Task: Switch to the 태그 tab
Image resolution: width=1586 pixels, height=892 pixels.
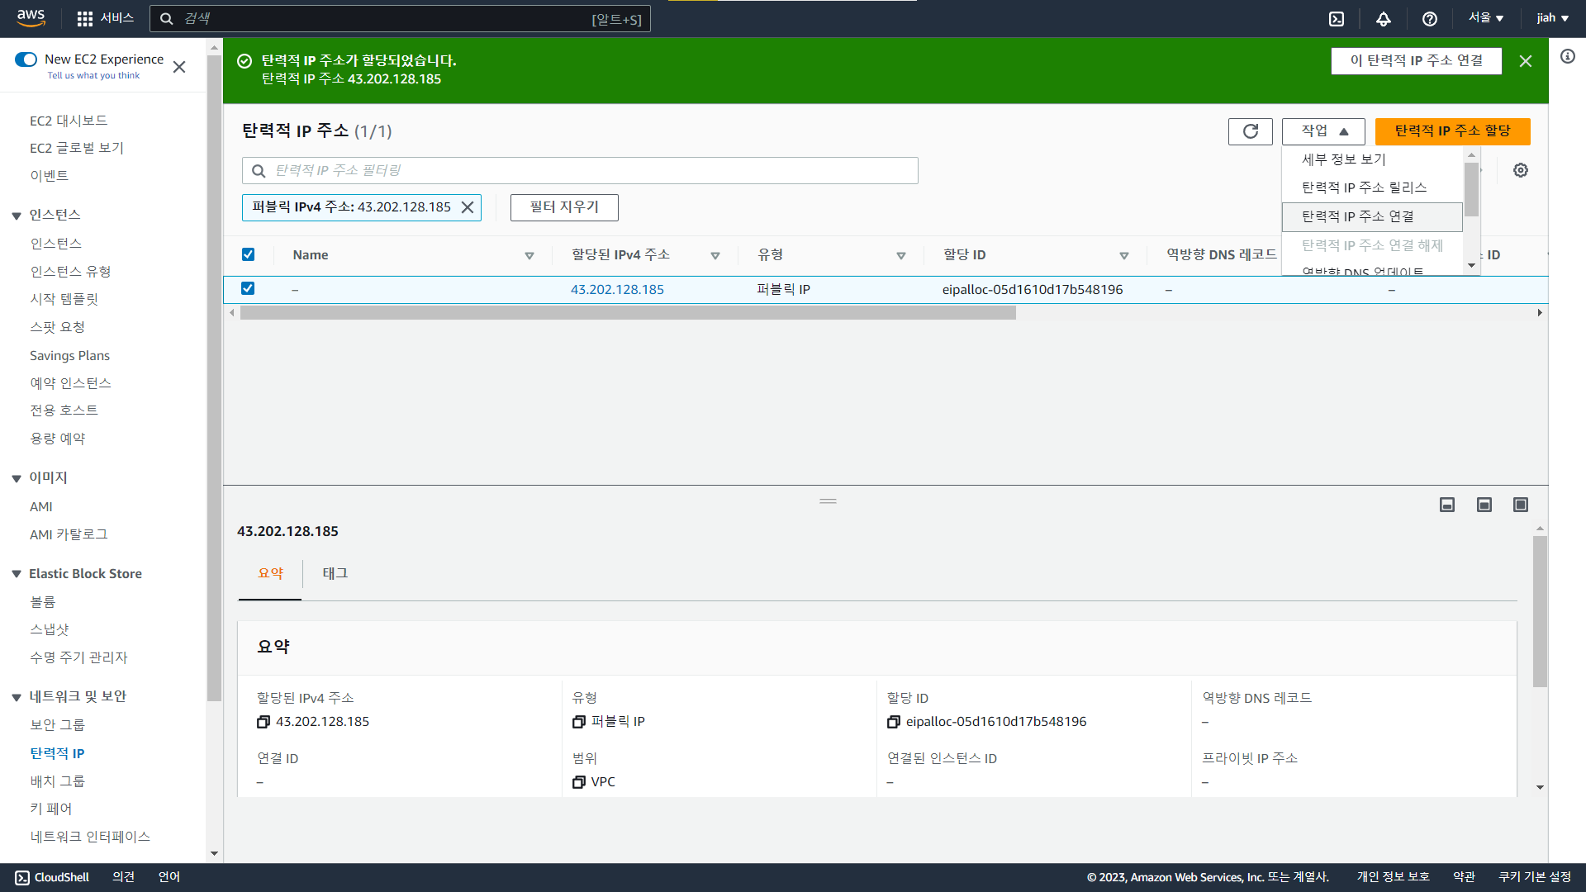Action: pyautogui.click(x=335, y=573)
